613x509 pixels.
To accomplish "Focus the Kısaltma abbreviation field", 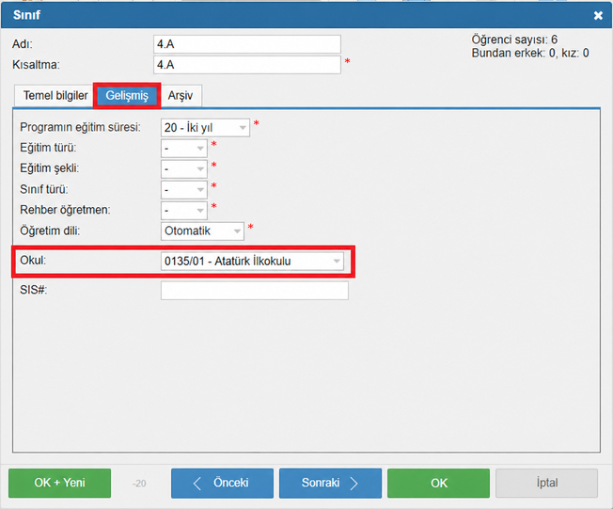I will (246, 65).
